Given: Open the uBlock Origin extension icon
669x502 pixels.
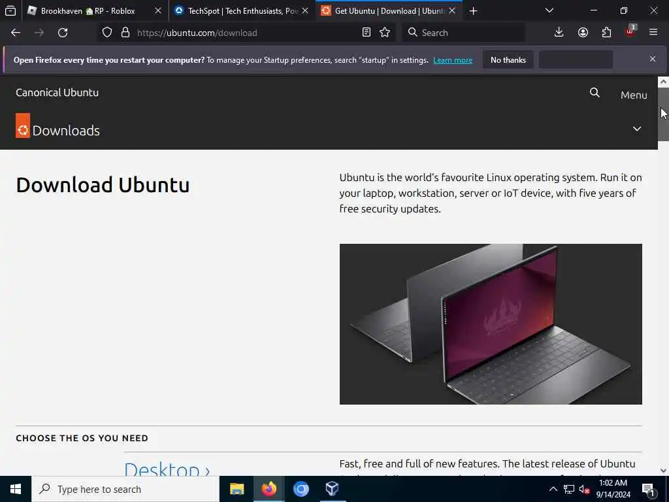Looking at the screenshot, I should tap(630, 31).
